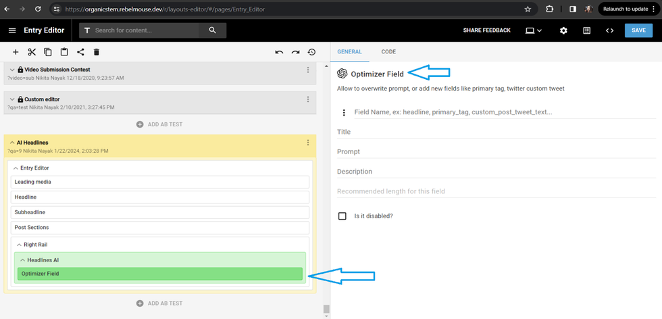Click ADD AB TEST below AI Headlines
This screenshot has height=319, width=662.
click(159, 303)
